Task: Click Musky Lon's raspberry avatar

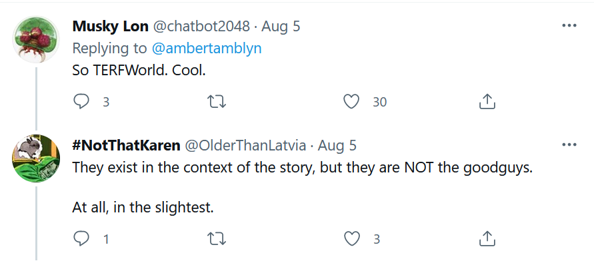Action: click(x=36, y=40)
